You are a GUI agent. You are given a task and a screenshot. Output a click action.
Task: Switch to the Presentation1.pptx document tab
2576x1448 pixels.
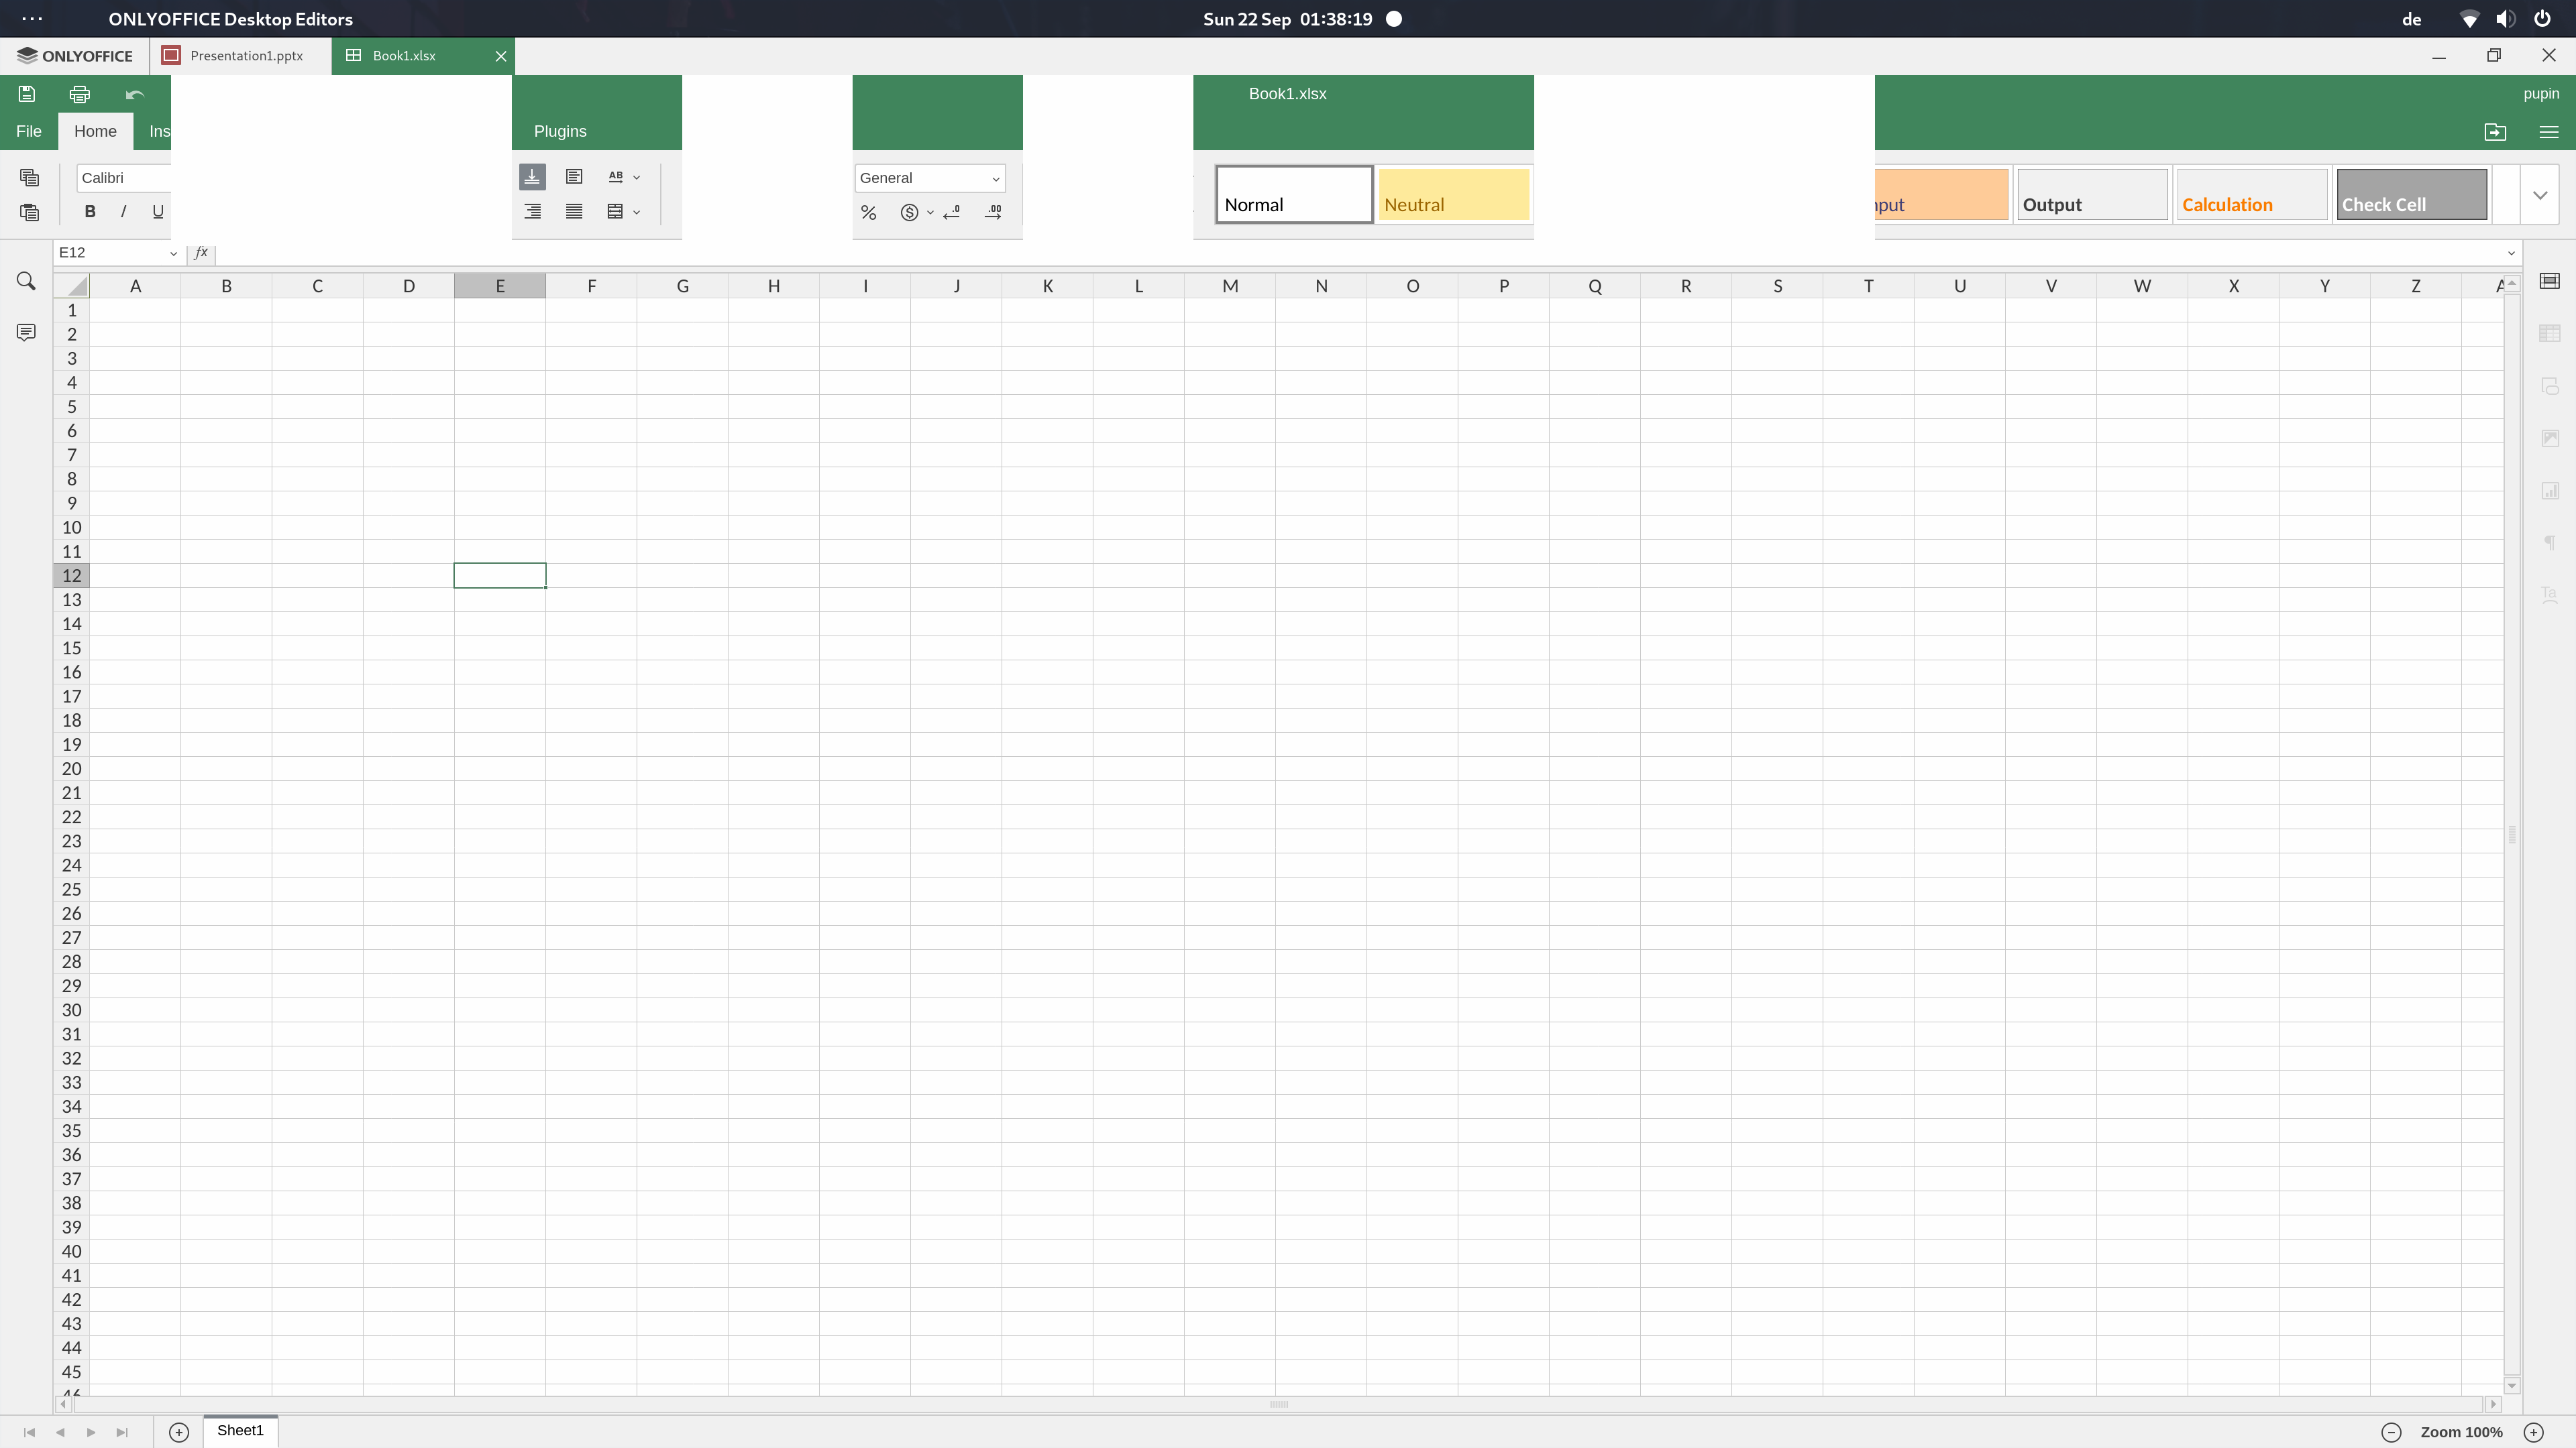click(x=240, y=56)
